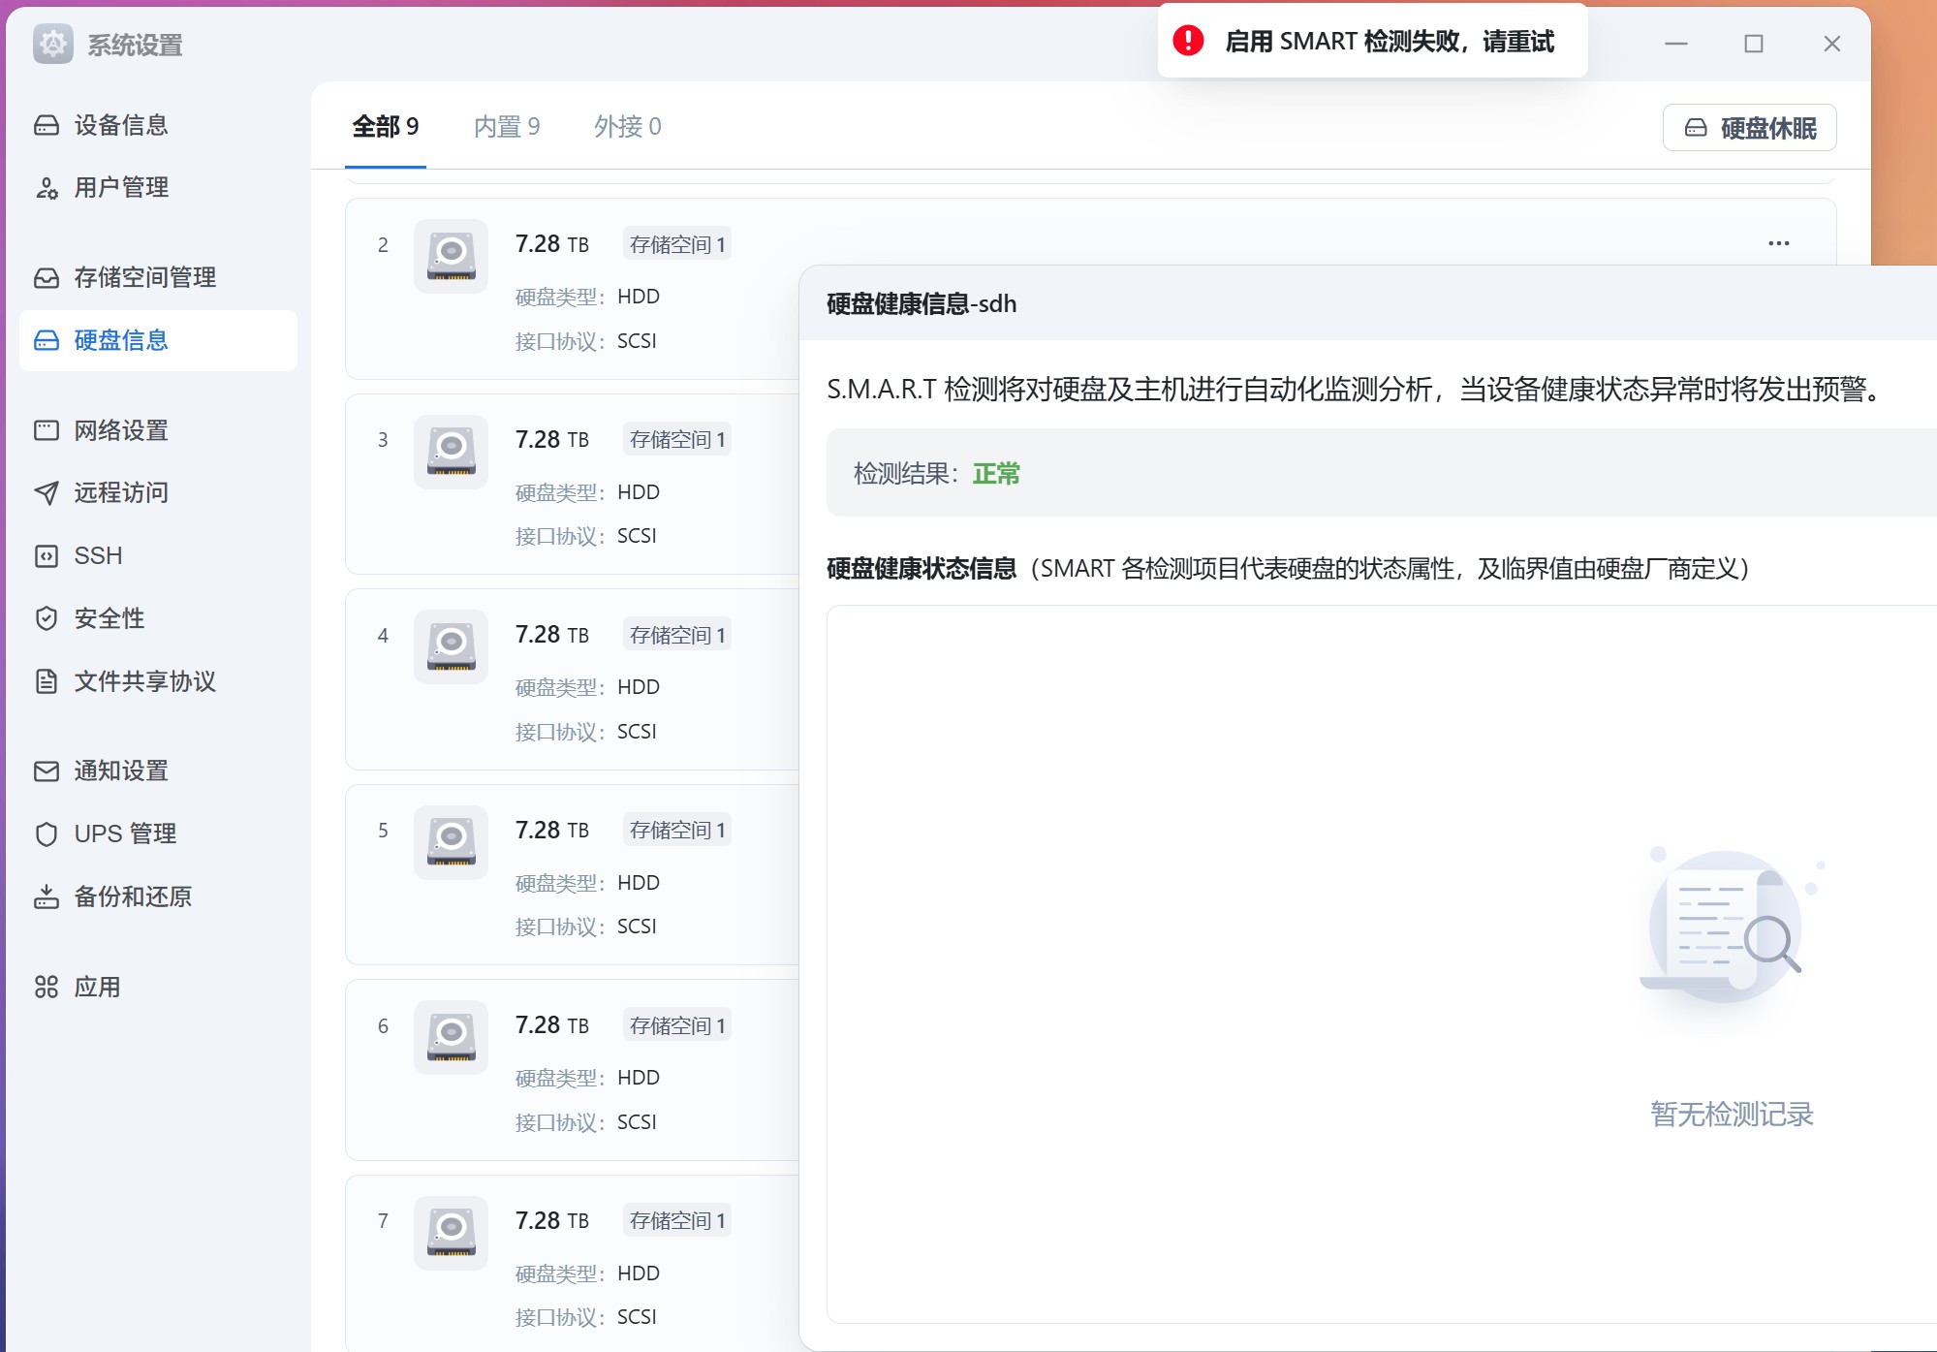This screenshot has height=1352, width=1937.
Task: Click the 通知设置 envelope icon
Action: pyautogui.click(x=47, y=770)
